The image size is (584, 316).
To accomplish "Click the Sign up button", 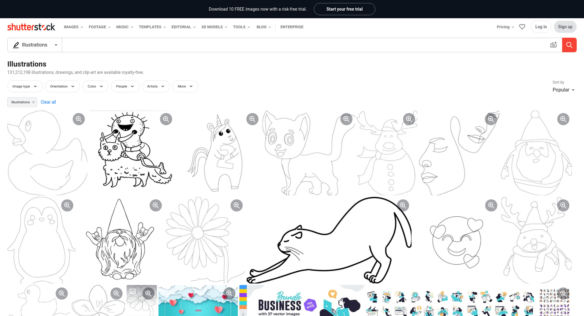I will click(565, 27).
